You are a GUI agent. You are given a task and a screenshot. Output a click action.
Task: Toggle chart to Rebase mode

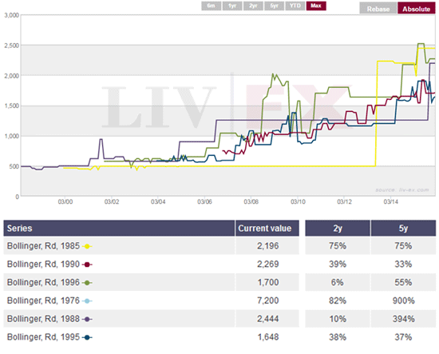click(x=378, y=9)
